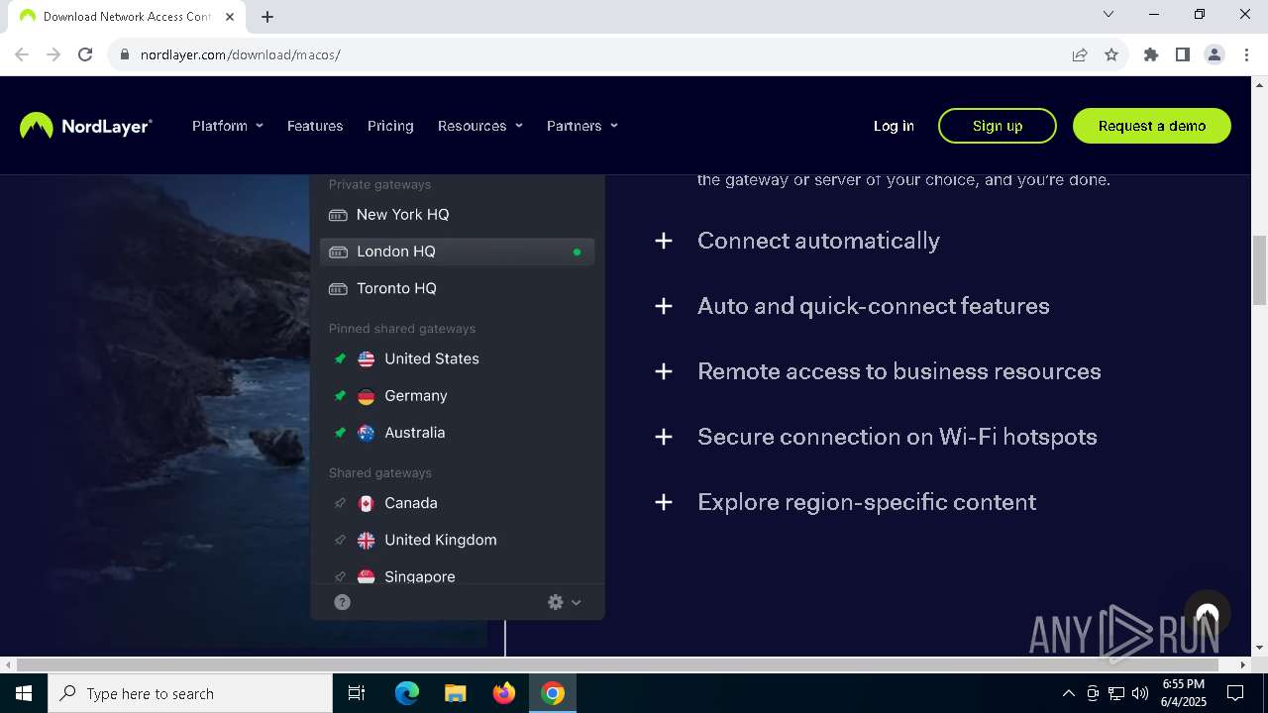Select the New York HQ gateway

coord(457,215)
